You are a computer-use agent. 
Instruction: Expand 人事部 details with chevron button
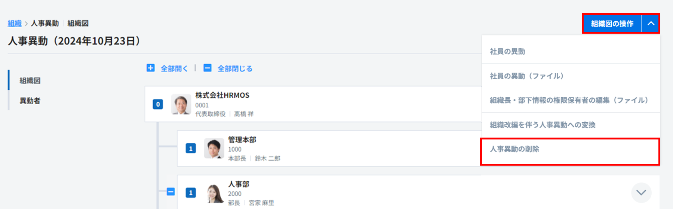641,193
